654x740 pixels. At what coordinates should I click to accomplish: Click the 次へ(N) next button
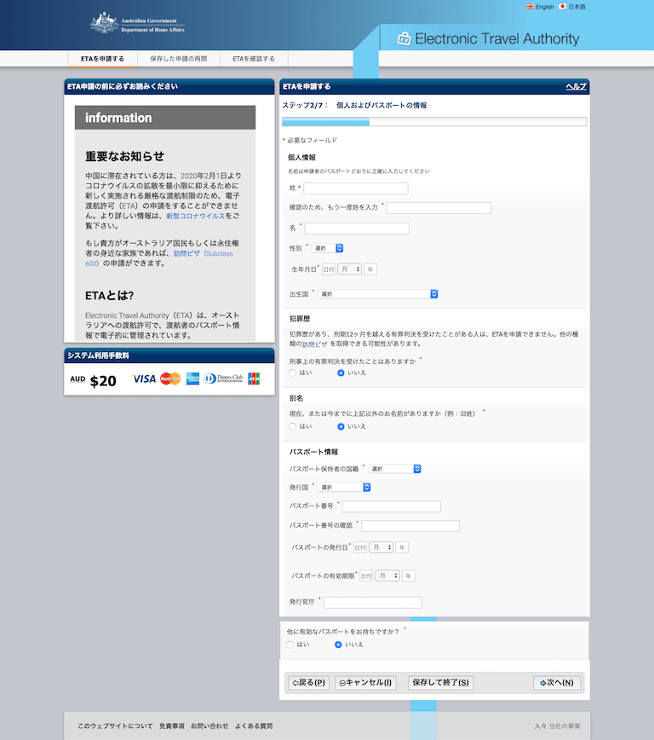(557, 682)
